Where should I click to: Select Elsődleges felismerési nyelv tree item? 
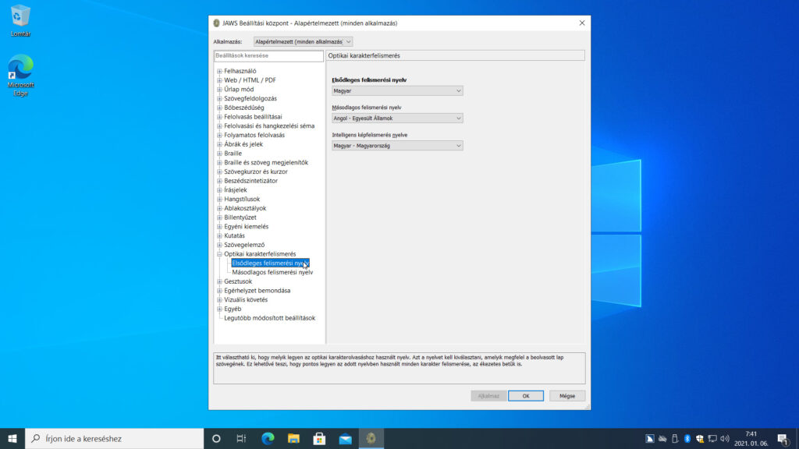point(270,263)
